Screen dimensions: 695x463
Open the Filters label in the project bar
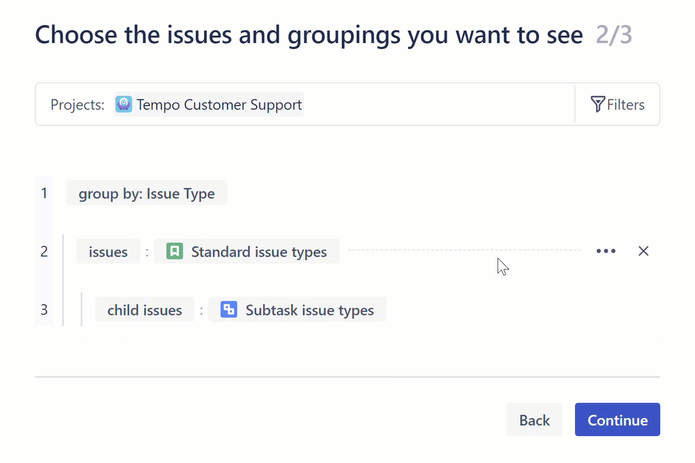[x=625, y=105]
